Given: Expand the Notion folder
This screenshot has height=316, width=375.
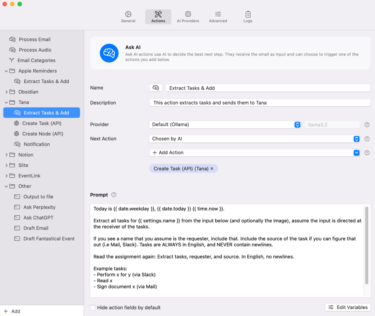Looking at the screenshot, I should coord(6,155).
